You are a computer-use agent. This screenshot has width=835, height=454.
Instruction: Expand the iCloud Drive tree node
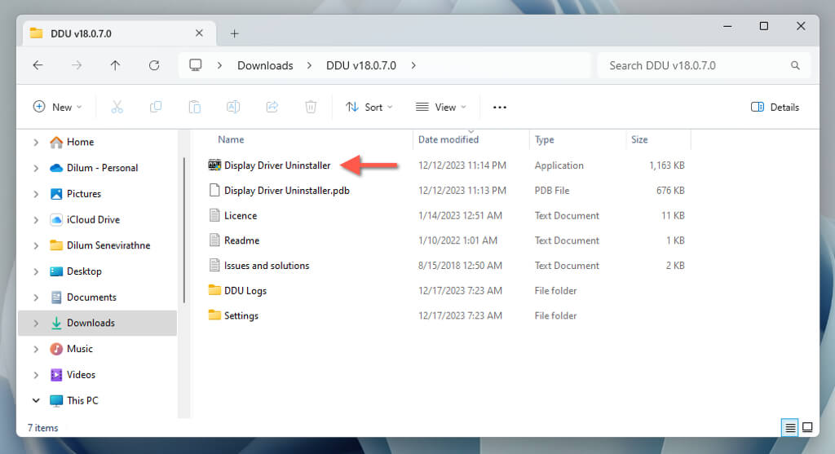pyautogui.click(x=36, y=219)
